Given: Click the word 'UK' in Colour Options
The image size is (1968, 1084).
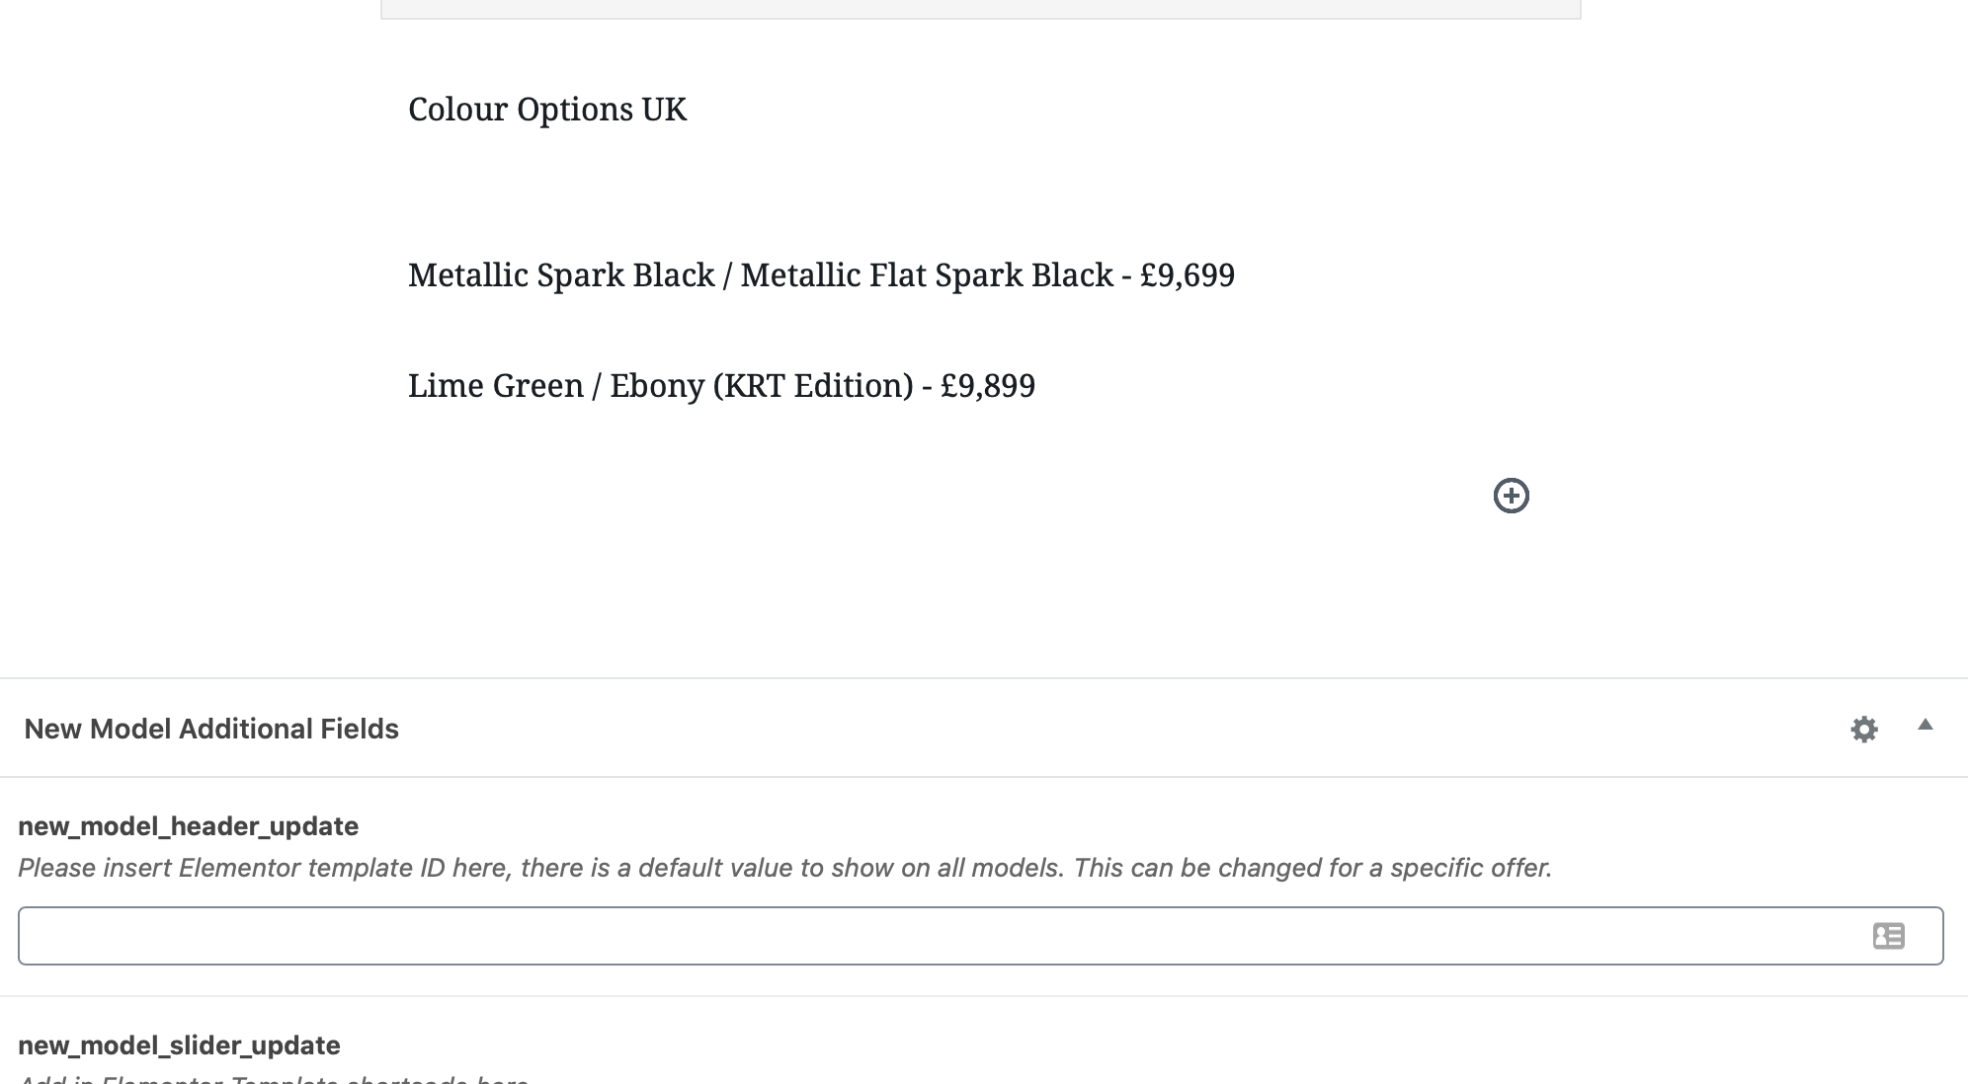Looking at the screenshot, I should click(664, 110).
